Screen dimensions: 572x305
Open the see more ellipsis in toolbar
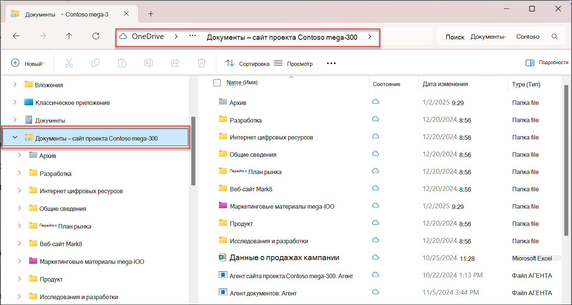(331, 63)
